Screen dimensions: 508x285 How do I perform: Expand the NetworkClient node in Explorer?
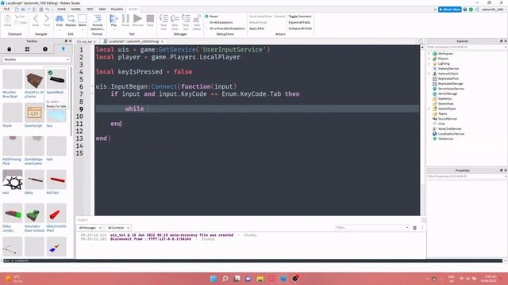tap(429, 74)
